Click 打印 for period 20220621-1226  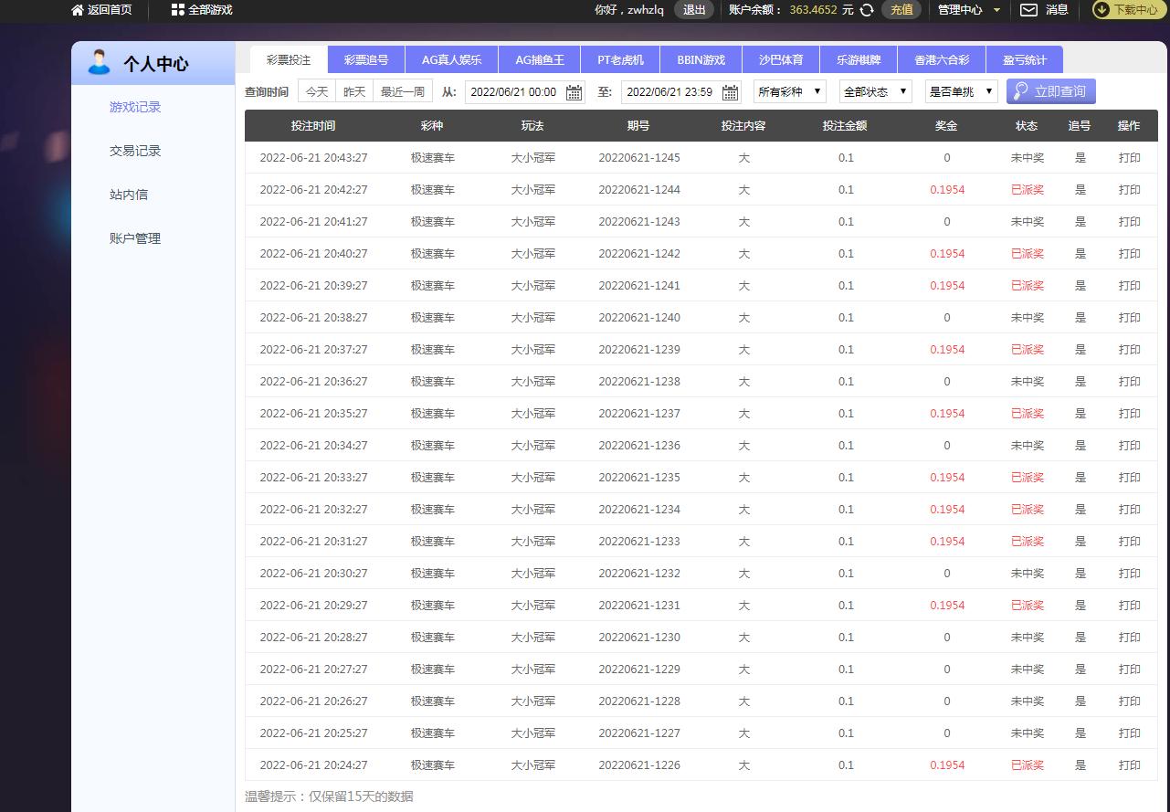click(1130, 765)
